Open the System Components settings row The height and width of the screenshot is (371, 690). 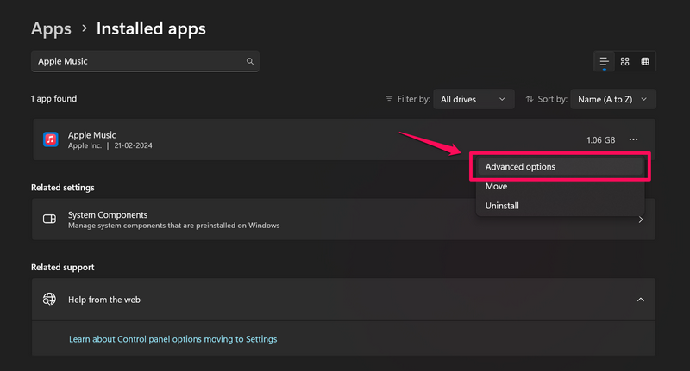259,220
